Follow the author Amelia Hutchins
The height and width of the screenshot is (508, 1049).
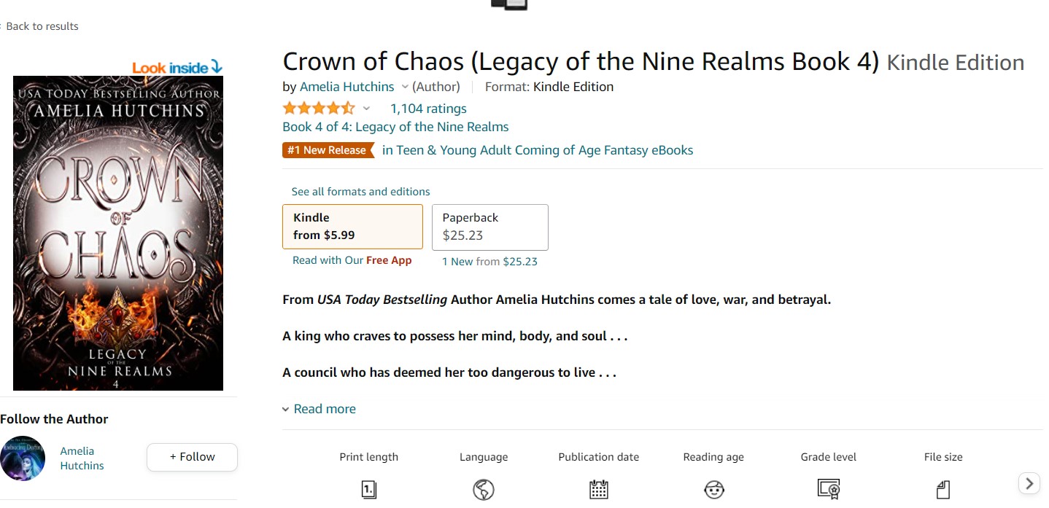[192, 457]
